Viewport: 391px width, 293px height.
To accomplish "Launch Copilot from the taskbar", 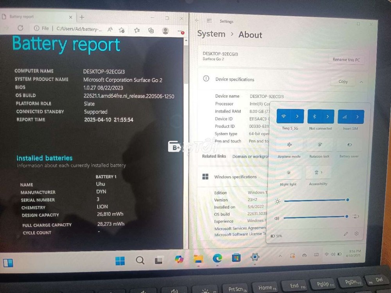I will click(x=179, y=259).
